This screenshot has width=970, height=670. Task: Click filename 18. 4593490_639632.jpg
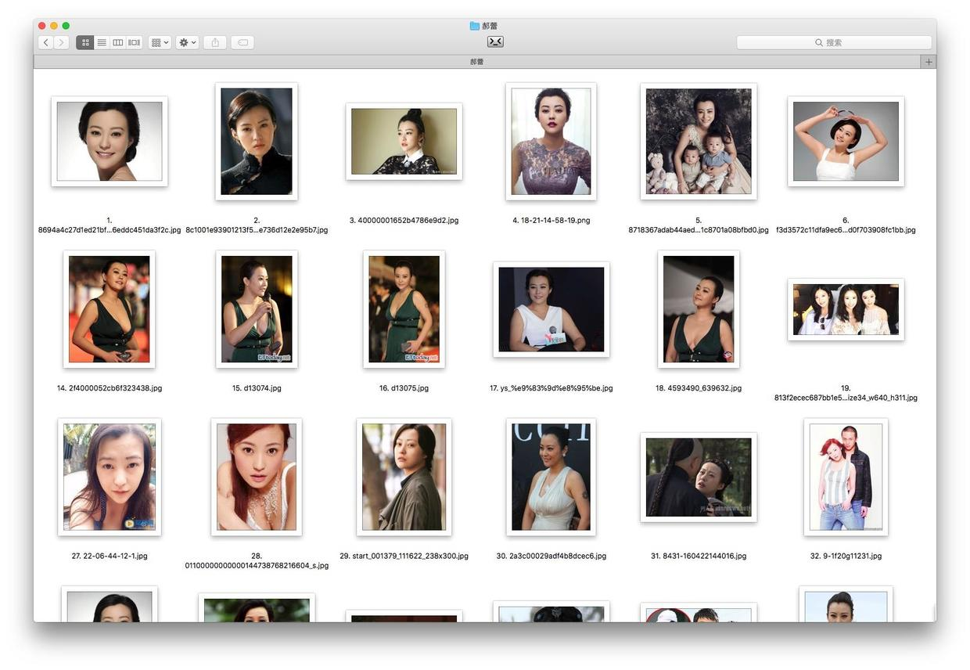699,388
